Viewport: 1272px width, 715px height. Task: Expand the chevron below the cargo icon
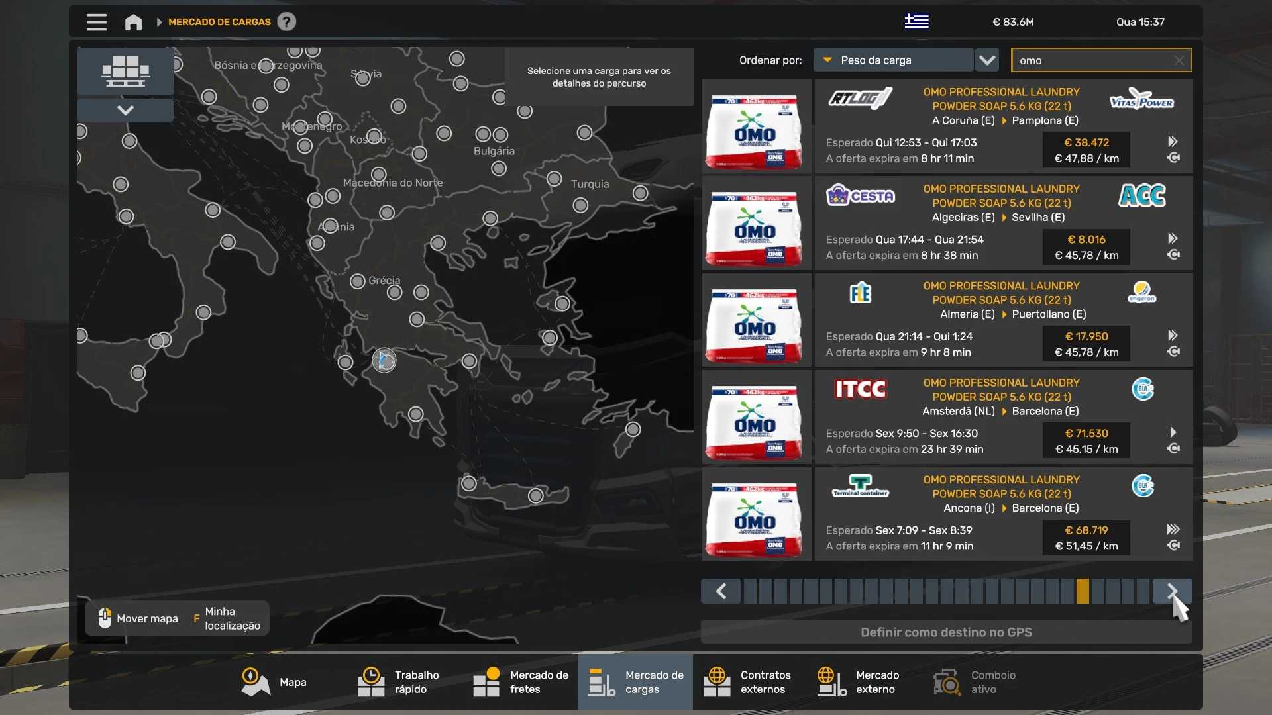[x=125, y=110]
